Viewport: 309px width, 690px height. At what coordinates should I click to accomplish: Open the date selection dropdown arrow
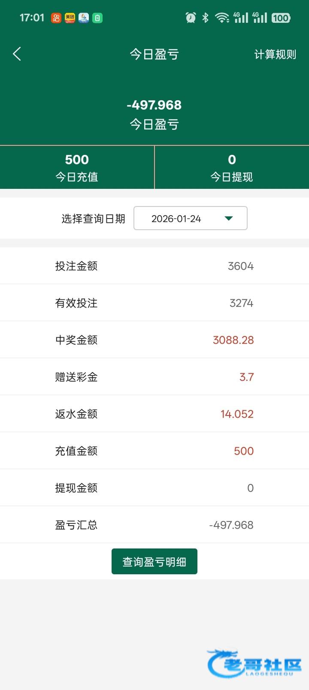point(229,219)
